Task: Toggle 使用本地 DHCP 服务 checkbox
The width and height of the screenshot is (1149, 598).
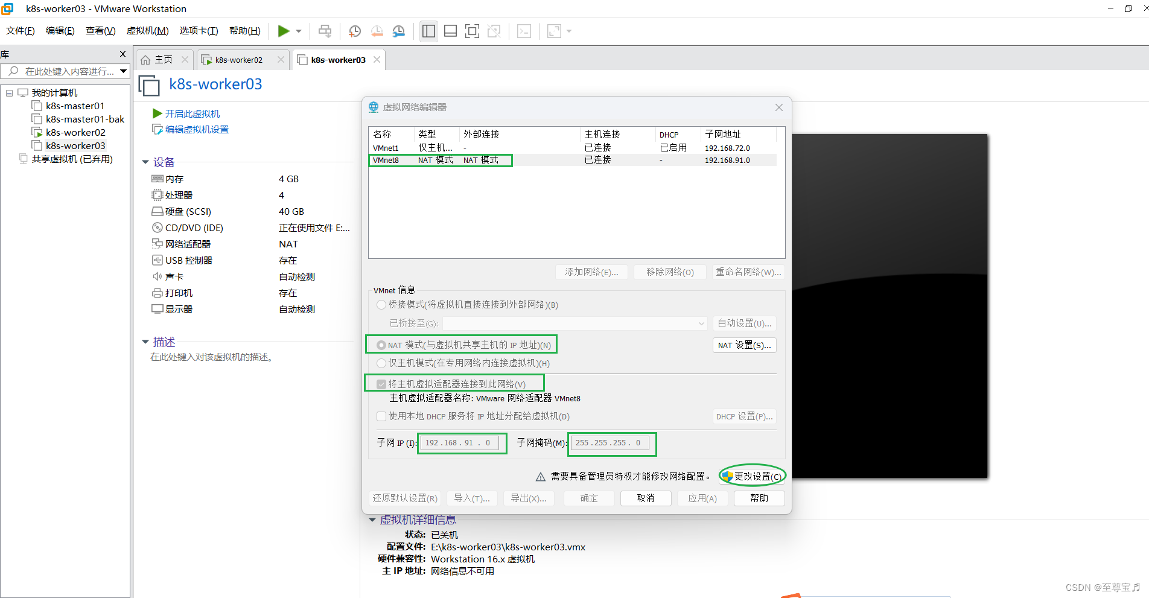Action: coord(381,416)
